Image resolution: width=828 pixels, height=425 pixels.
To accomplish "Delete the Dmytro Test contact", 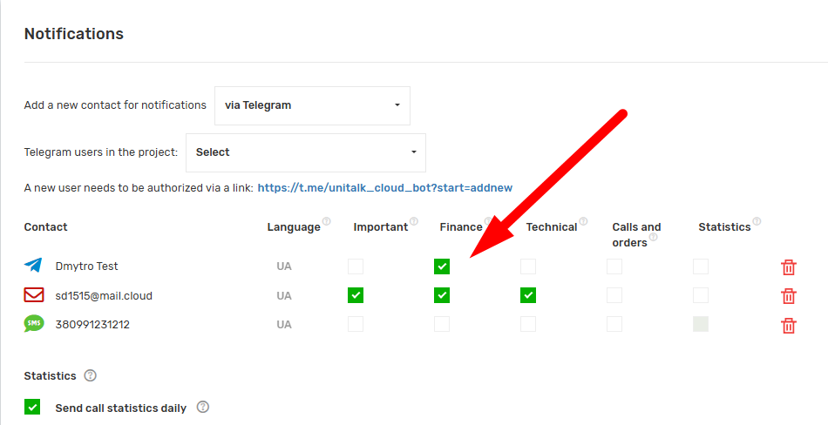I will pos(789,267).
